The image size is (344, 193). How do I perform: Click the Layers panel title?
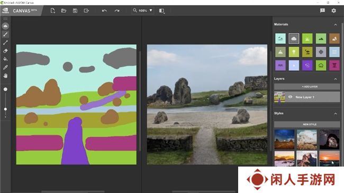[279, 78]
